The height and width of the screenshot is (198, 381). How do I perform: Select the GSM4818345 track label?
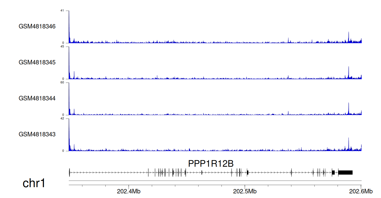point(37,62)
